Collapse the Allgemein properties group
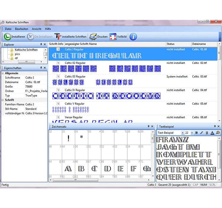Image resolution: width=222 pixels, height=208 pixels. (3, 73)
